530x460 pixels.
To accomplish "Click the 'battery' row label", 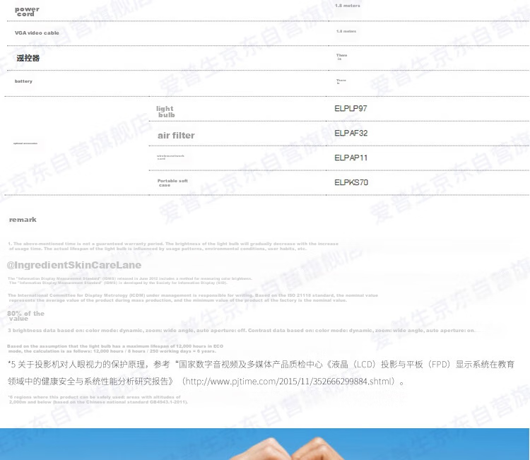I will (x=23, y=81).
